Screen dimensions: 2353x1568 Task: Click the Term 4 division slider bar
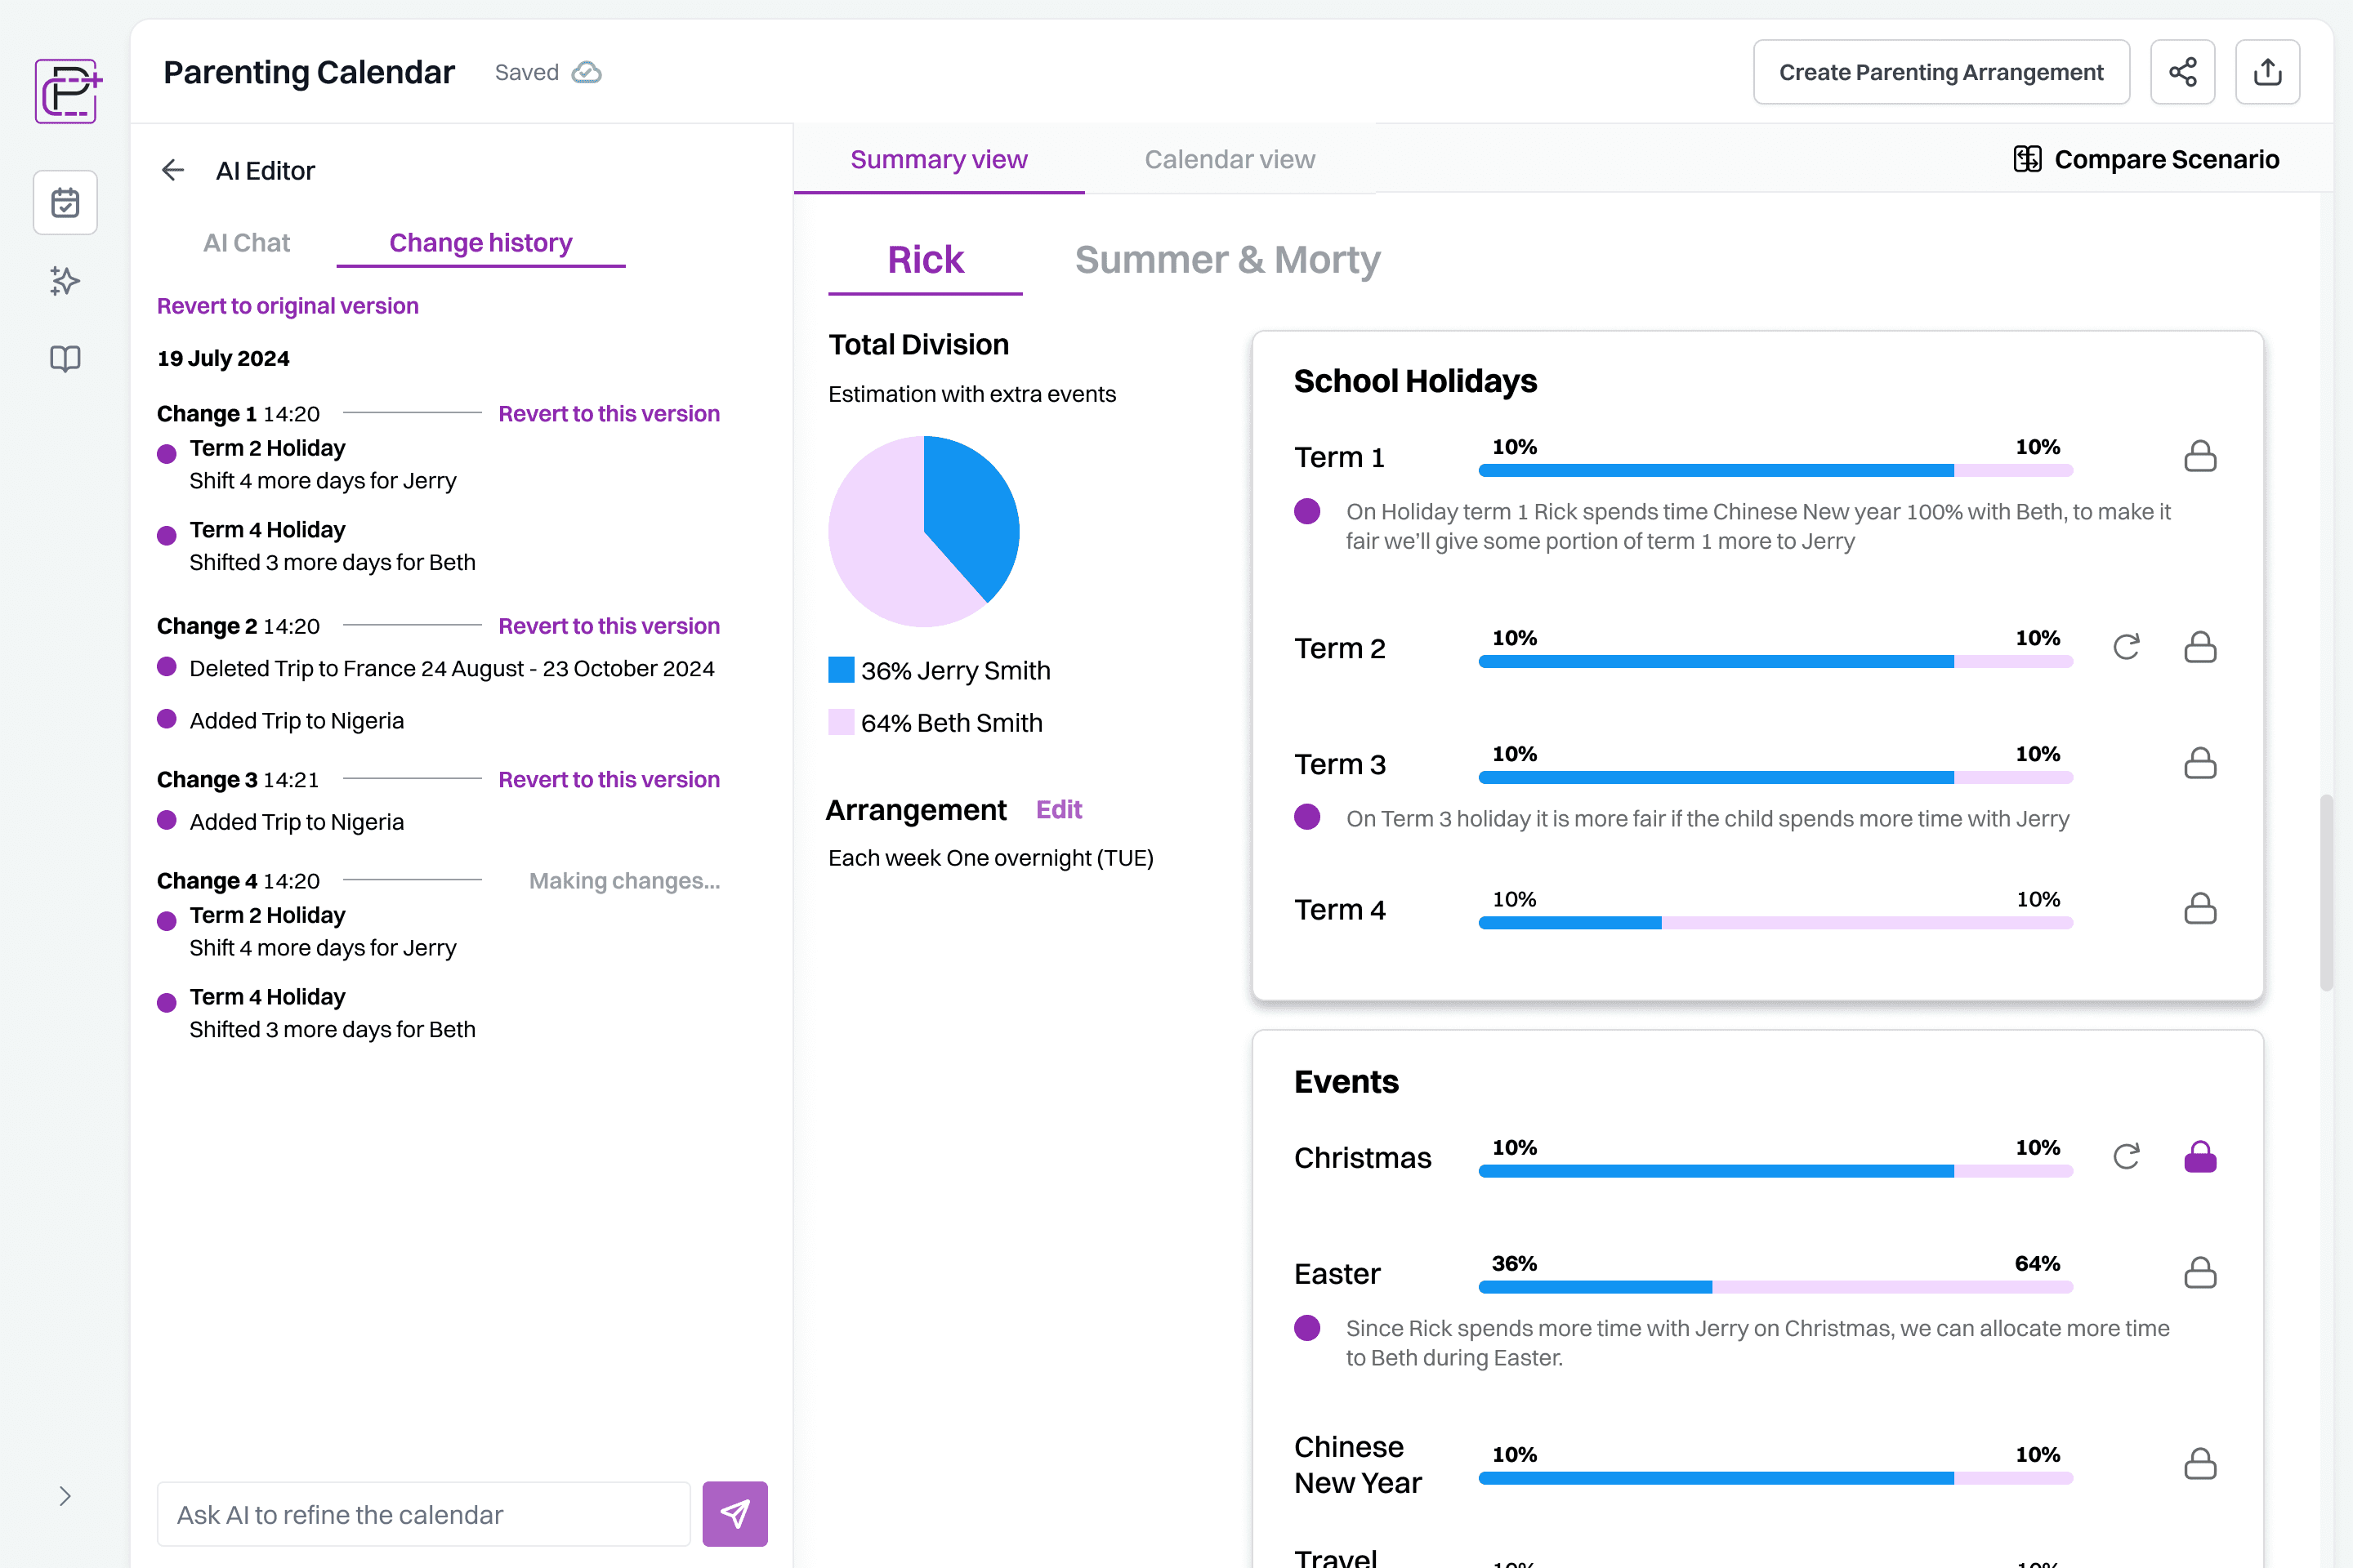tap(1775, 923)
